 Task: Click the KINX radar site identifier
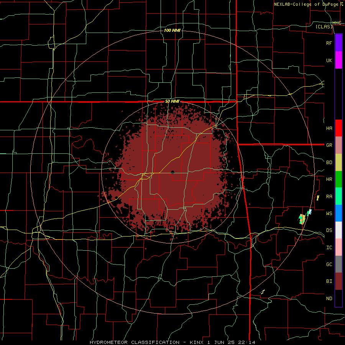[197, 342]
